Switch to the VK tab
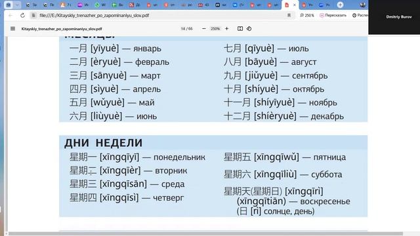Image resolution: width=420 pixels, height=236 pixels. pos(238,5)
